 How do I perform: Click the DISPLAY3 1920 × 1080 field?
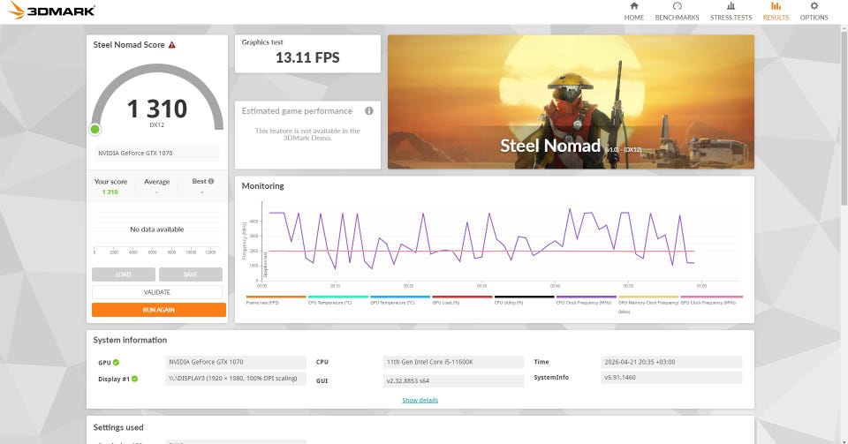236,379
